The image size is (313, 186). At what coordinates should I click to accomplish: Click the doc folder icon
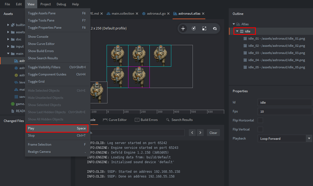point(13,39)
